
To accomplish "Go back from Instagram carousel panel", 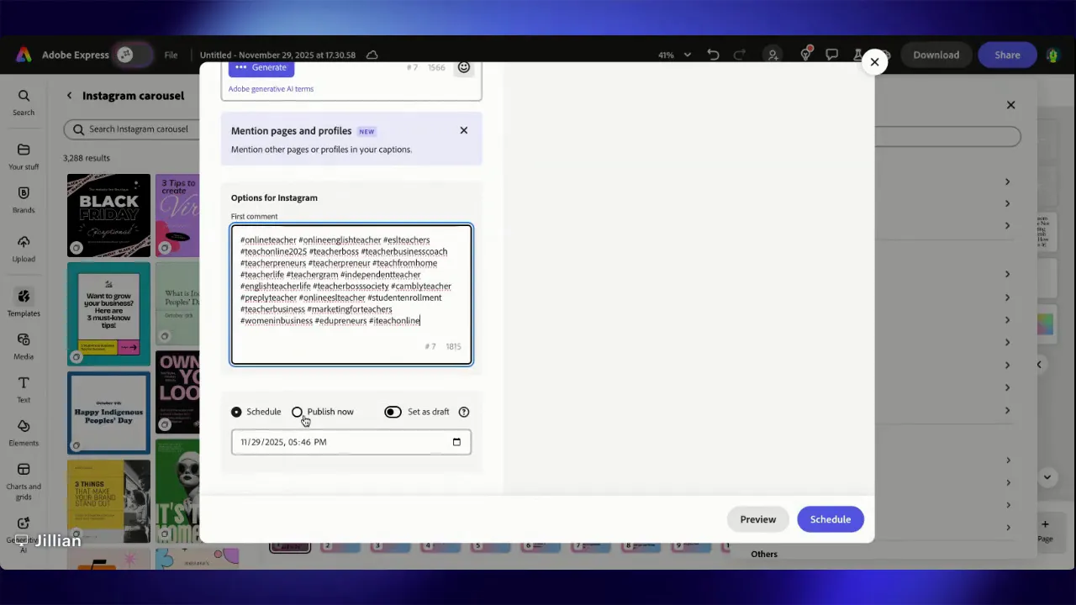I will coord(69,95).
